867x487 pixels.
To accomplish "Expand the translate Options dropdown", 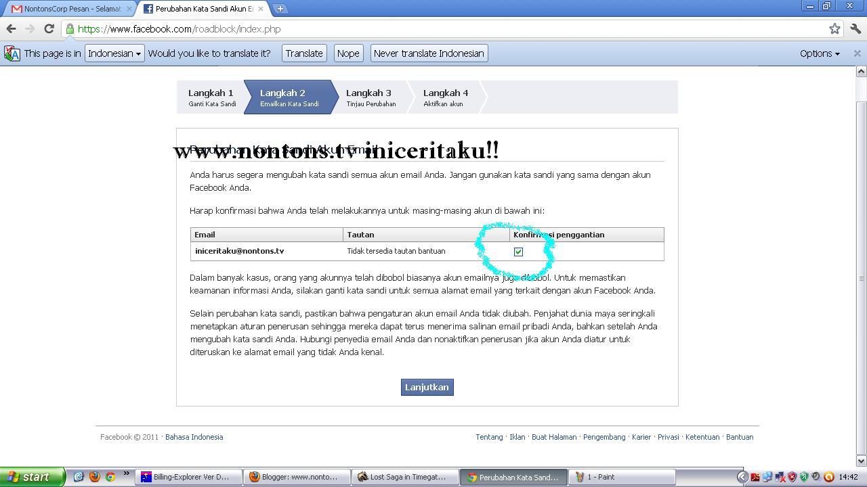I will point(820,53).
